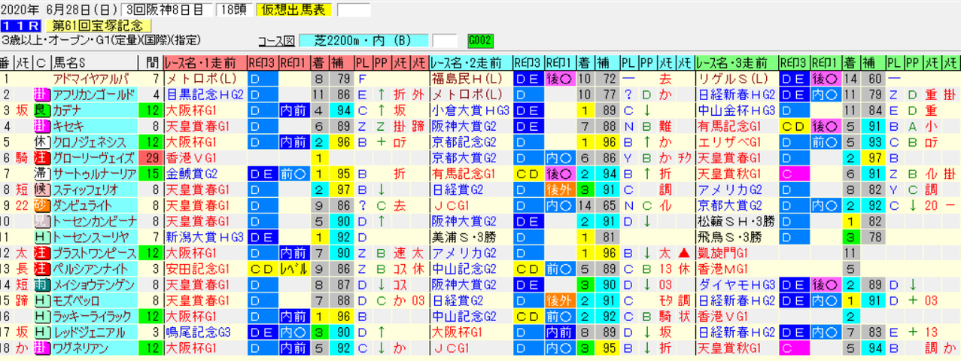
Task: Click the green G002 button
Action: [x=479, y=40]
